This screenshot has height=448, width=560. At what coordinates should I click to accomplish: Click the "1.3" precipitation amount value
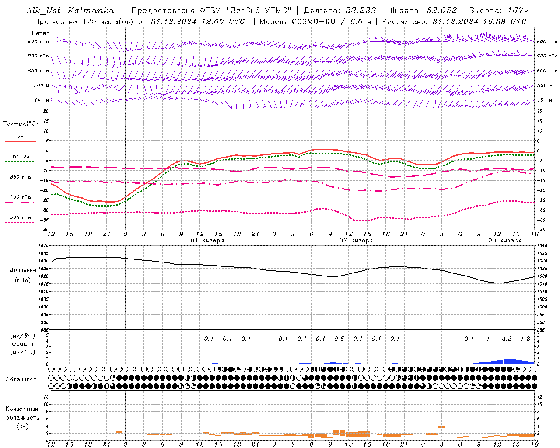click(x=525, y=339)
